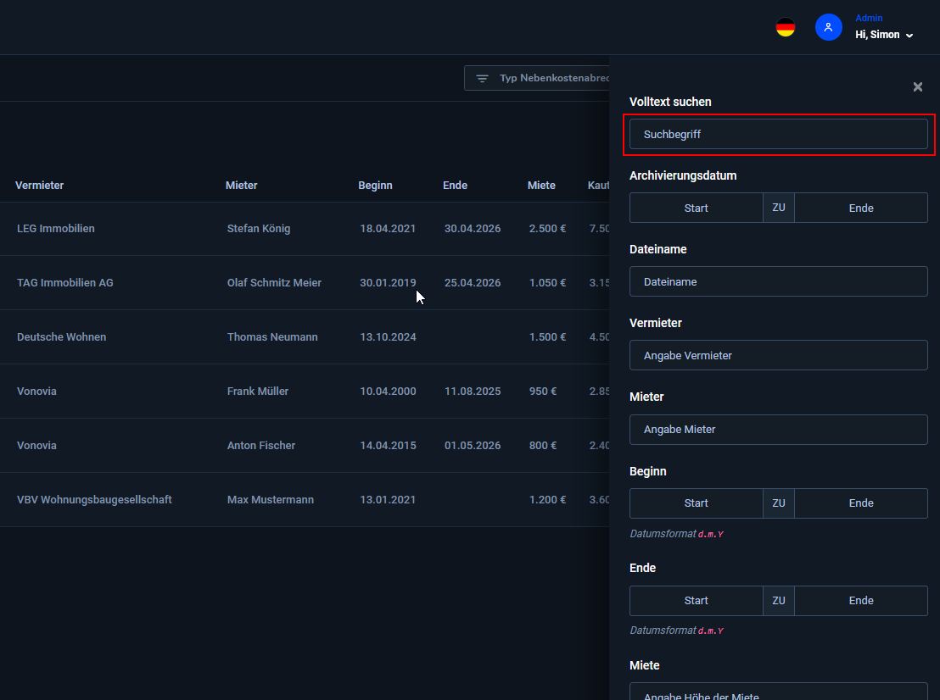This screenshot has height=700, width=940.
Task: Click rent value 1.050 €
Action: click(547, 283)
